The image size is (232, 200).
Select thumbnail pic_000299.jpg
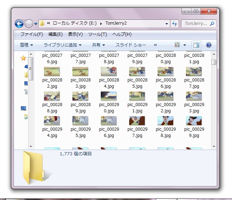194,121
